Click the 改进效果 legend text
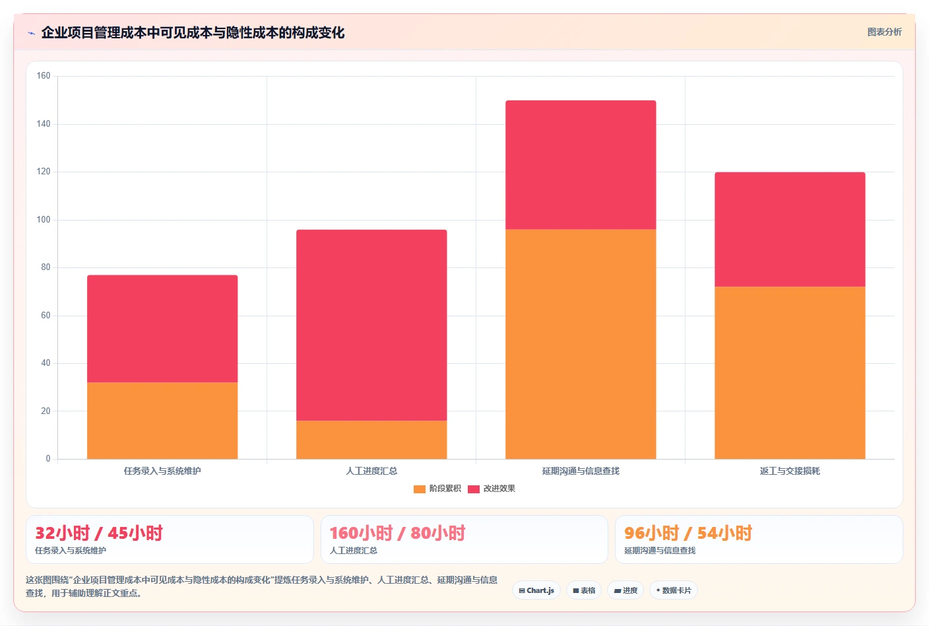 (499, 489)
